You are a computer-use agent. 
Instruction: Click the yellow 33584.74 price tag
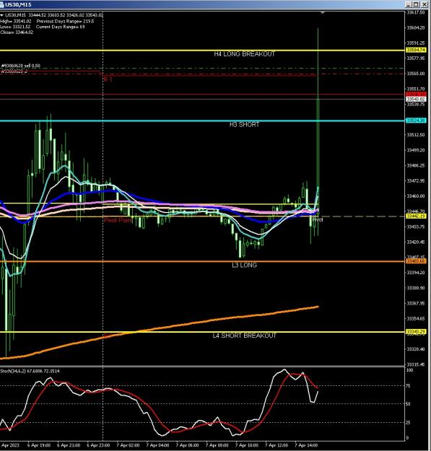click(416, 50)
